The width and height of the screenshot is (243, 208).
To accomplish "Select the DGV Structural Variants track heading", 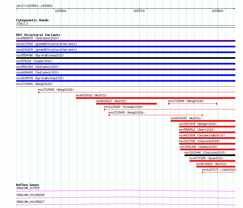I will pos(38,35).
